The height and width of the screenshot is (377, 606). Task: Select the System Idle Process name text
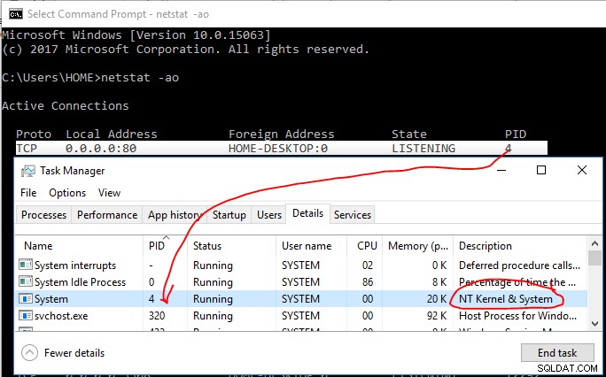80,282
